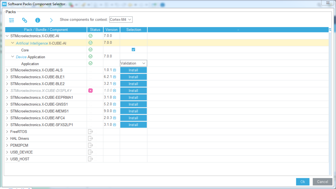
Task: Click the download icon beside version 6.2.1
Action: (114, 77)
